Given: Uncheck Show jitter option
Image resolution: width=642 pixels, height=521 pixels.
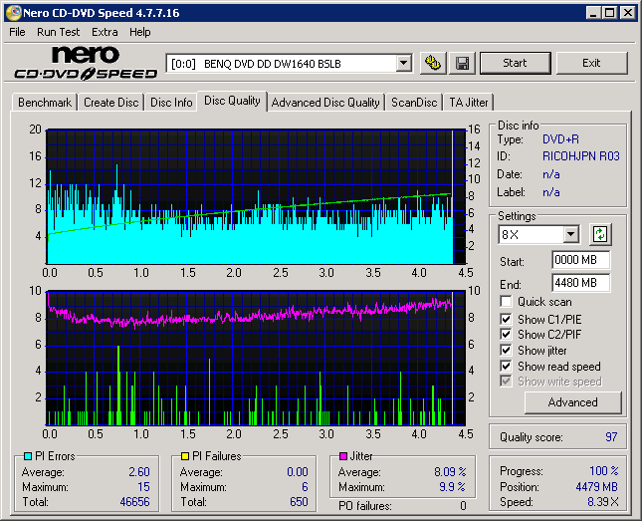Looking at the screenshot, I should pyautogui.click(x=507, y=351).
